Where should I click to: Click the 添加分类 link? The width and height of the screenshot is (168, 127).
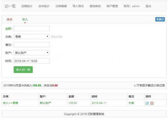[56, 37]
